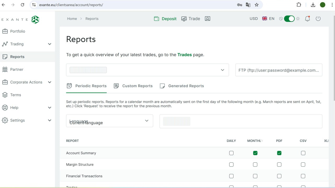Click Home in the breadcrumb
This screenshot has width=335, height=188.
tap(72, 19)
